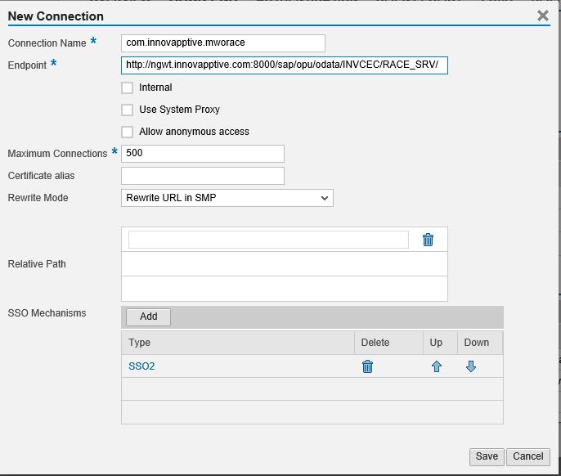Open the Rewrite Mode dropdown
Screen dimensions: 561x476
point(227,198)
